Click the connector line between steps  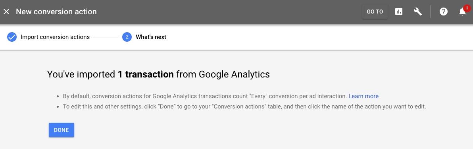[106, 37]
